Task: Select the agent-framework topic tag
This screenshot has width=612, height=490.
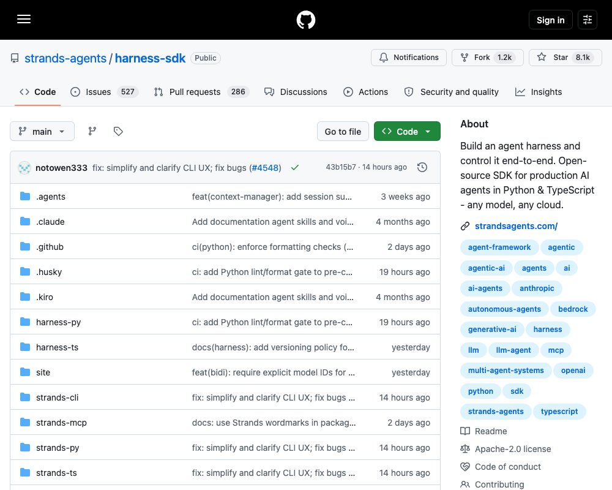Action: point(499,247)
